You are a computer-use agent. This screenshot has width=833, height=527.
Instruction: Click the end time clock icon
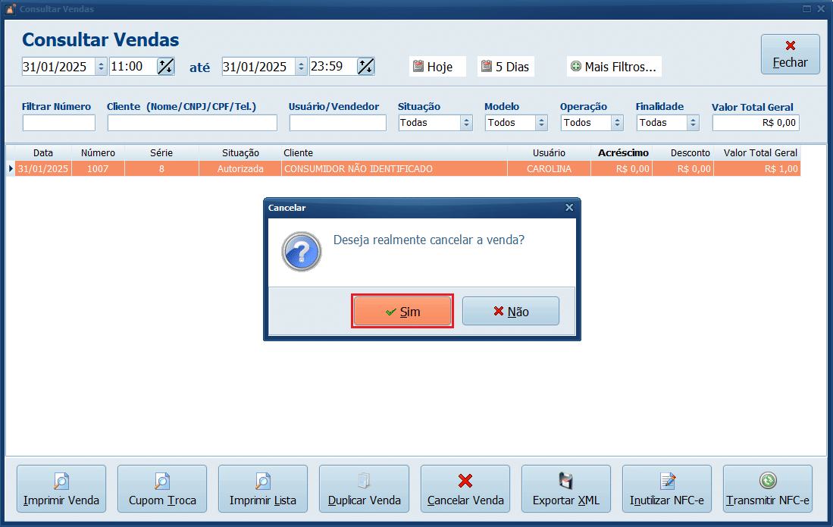click(365, 67)
